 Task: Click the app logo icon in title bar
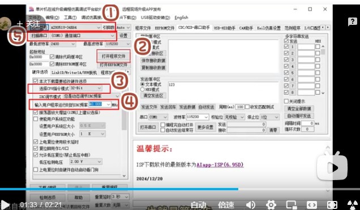click(x=32, y=9)
